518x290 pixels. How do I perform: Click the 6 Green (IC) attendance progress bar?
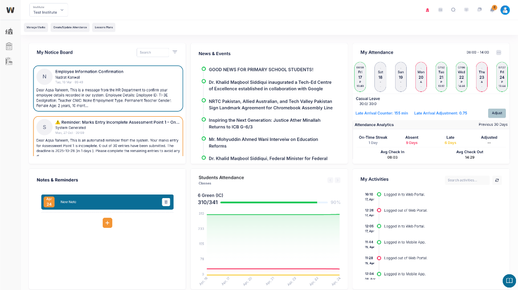tap(274, 202)
